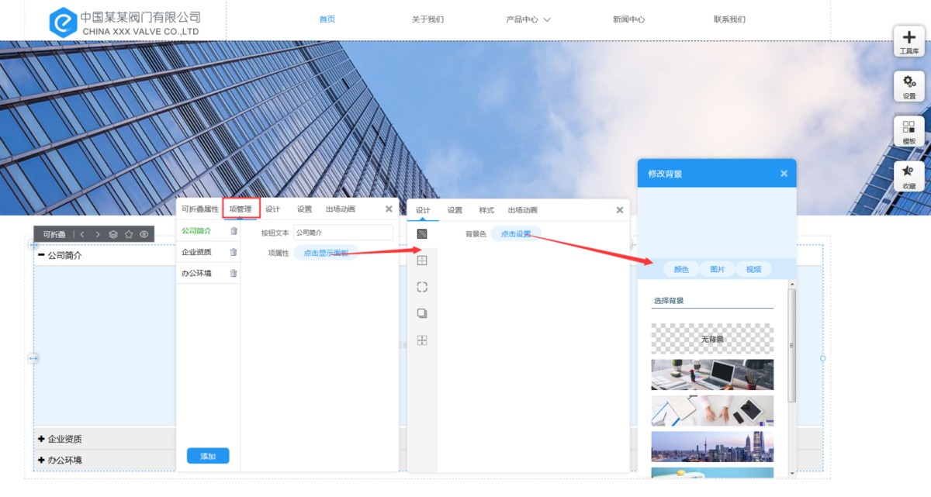This screenshot has height=497, width=931.
Task: Select the 颜色 background type
Action: pos(681,269)
